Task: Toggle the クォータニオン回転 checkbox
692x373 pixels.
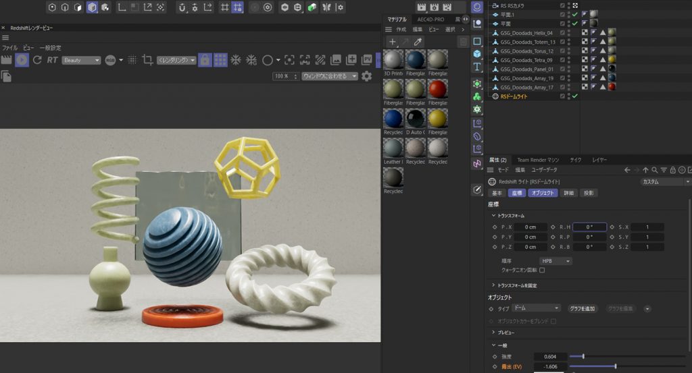Action: [542, 270]
